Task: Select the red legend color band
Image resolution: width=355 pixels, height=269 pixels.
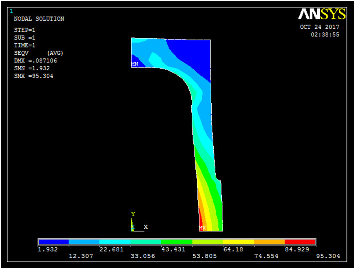Action: (x=300, y=242)
